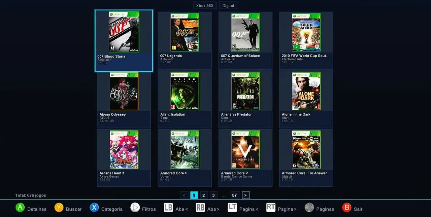
Task: Click the yellow Y Buscar icon
Action: (x=59, y=208)
